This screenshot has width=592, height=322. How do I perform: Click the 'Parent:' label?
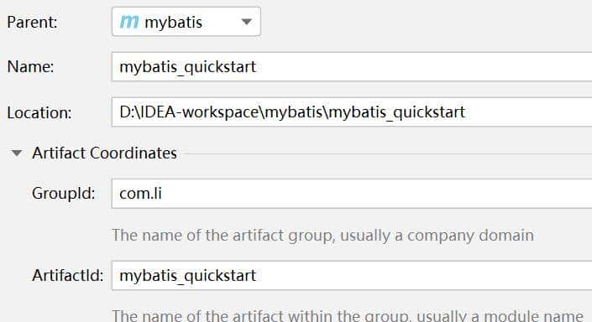coord(32,23)
